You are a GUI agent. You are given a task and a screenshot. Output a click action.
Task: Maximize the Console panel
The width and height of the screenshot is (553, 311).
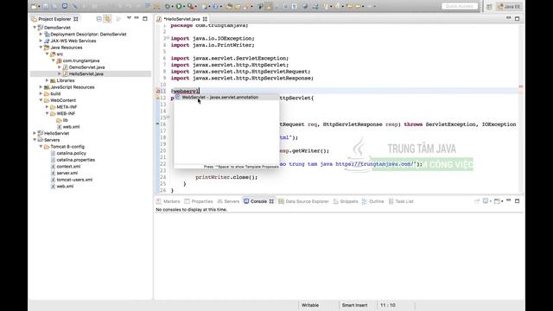(517, 201)
